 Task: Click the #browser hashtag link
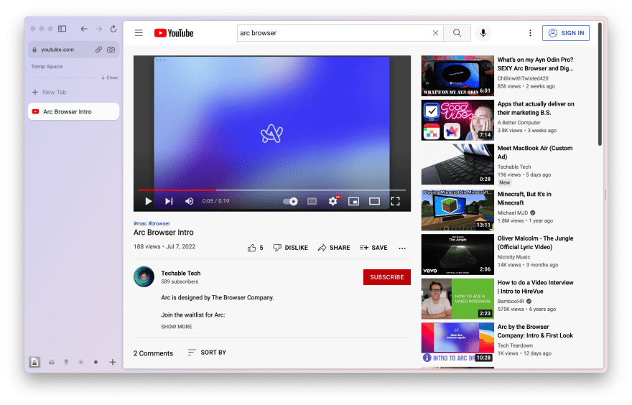point(159,223)
